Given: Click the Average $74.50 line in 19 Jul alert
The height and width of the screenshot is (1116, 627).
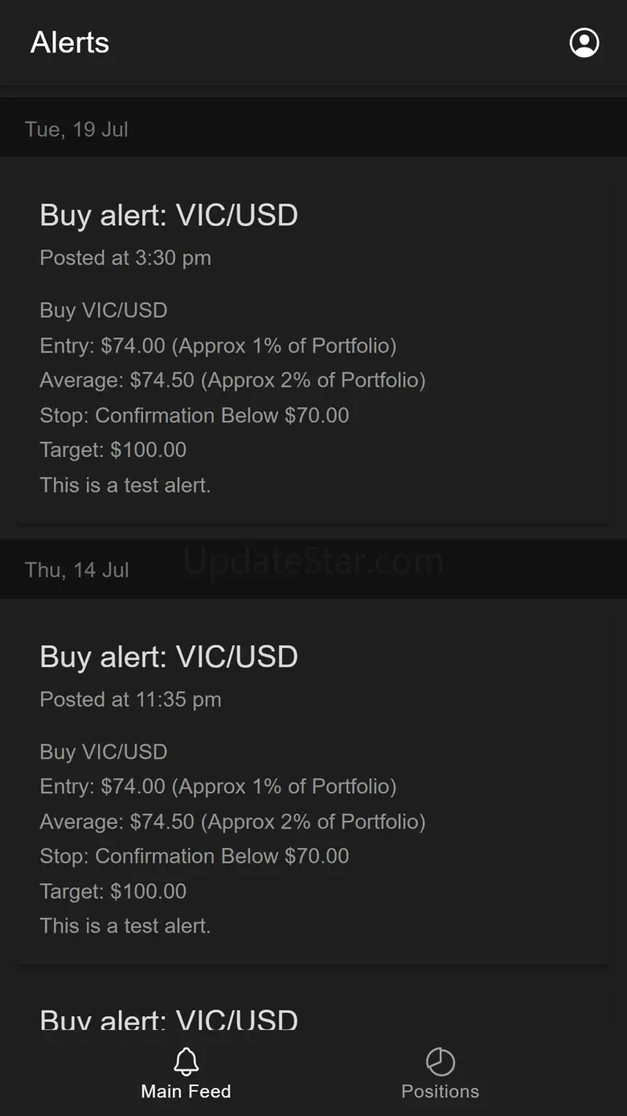Looking at the screenshot, I should click(x=232, y=381).
